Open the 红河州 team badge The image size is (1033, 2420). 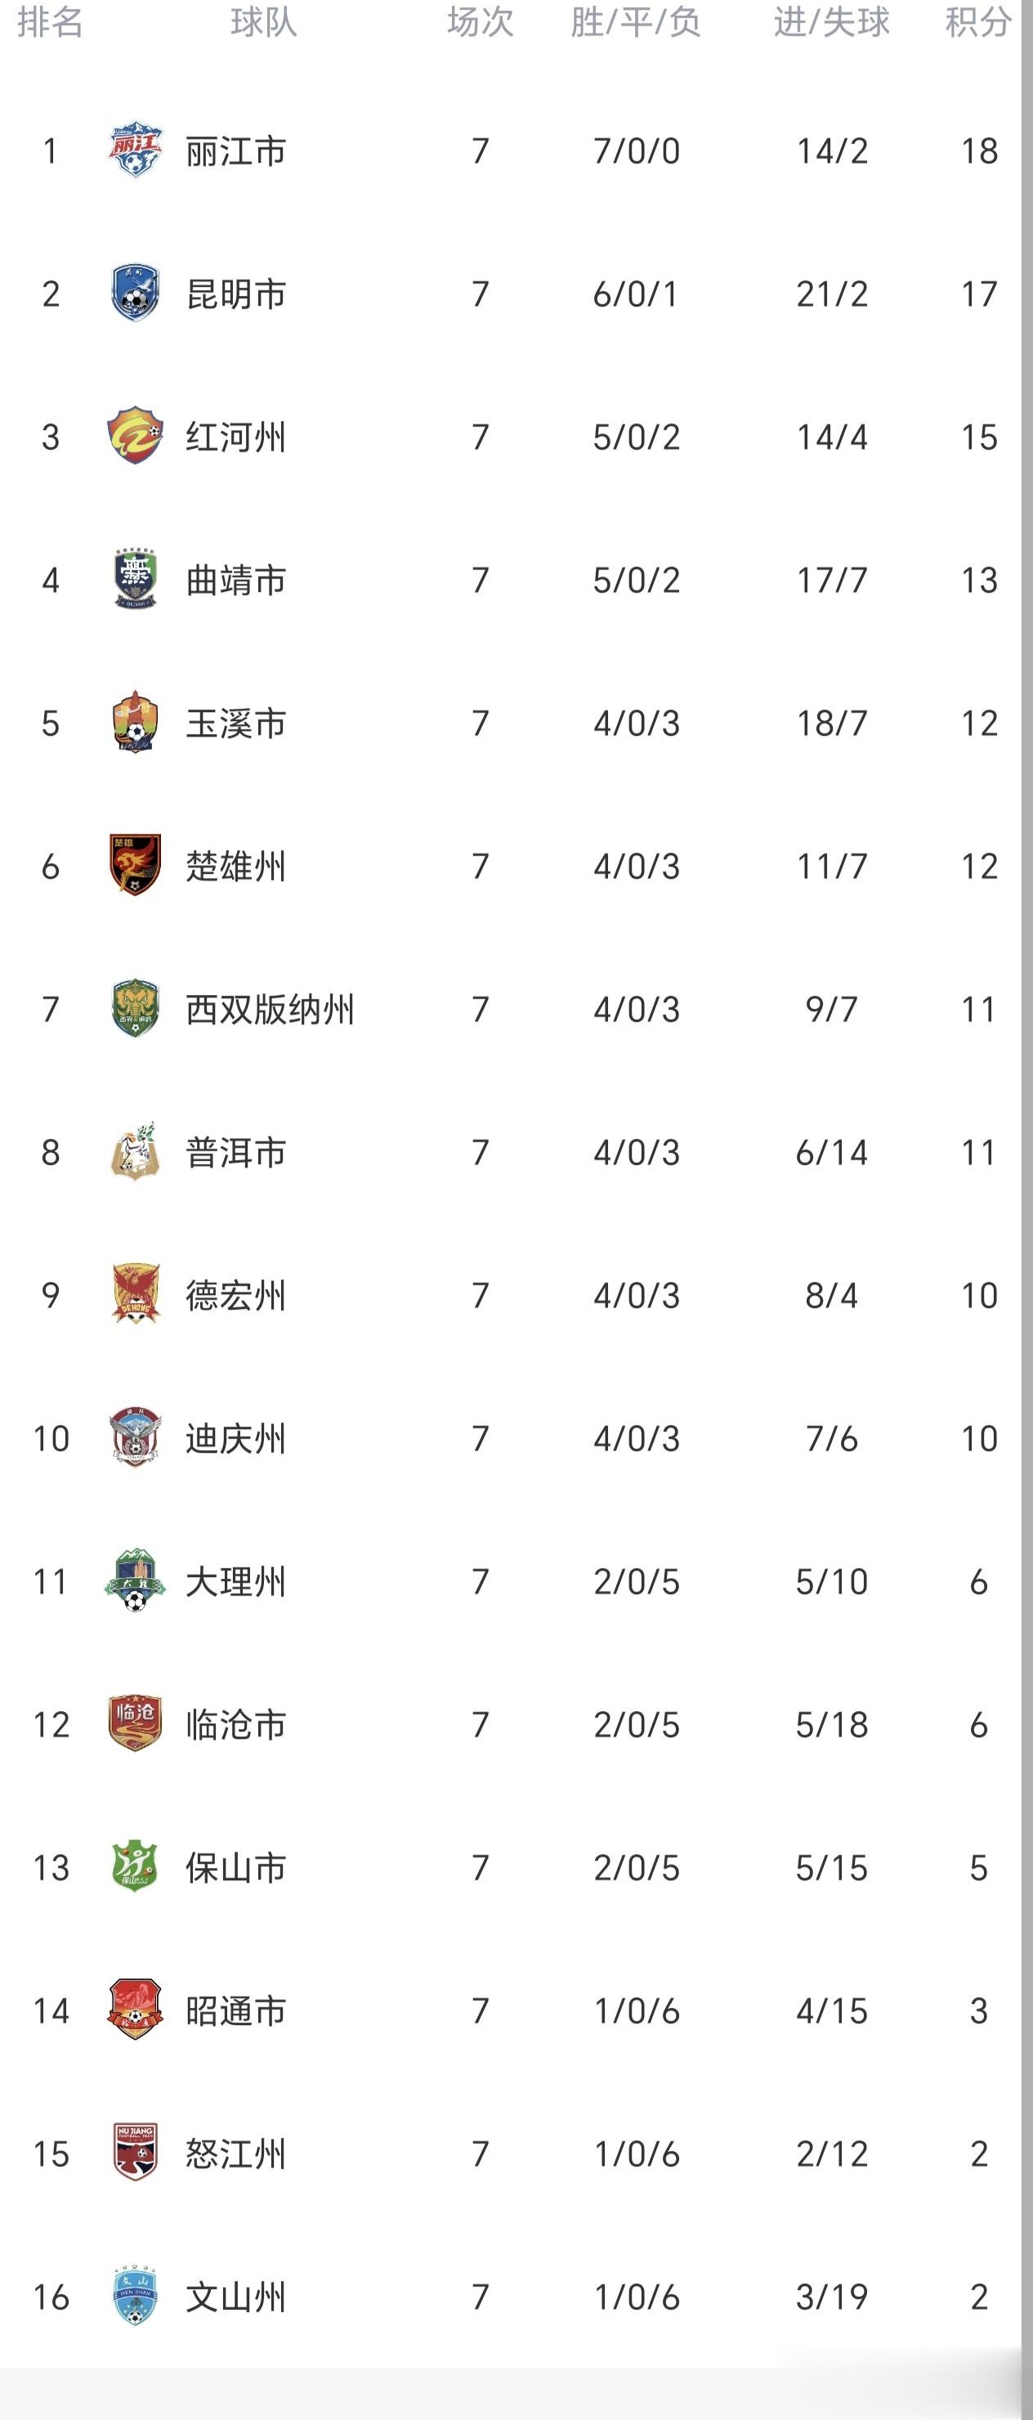[135, 436]
